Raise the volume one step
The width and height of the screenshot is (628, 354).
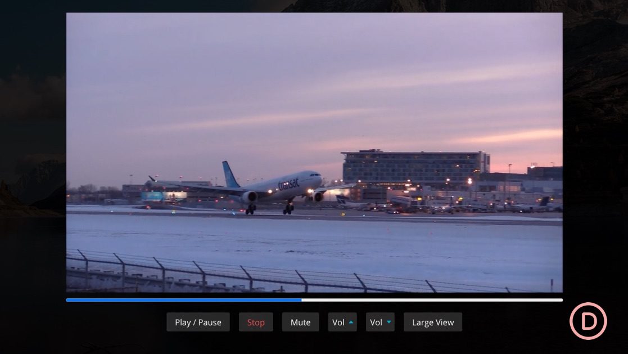(x=342, y=321)
